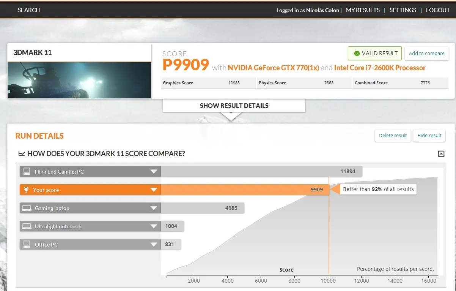Click the trophy icon beside Your score

[26, 190]
